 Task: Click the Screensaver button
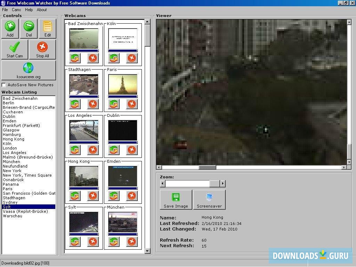[209, 200]
